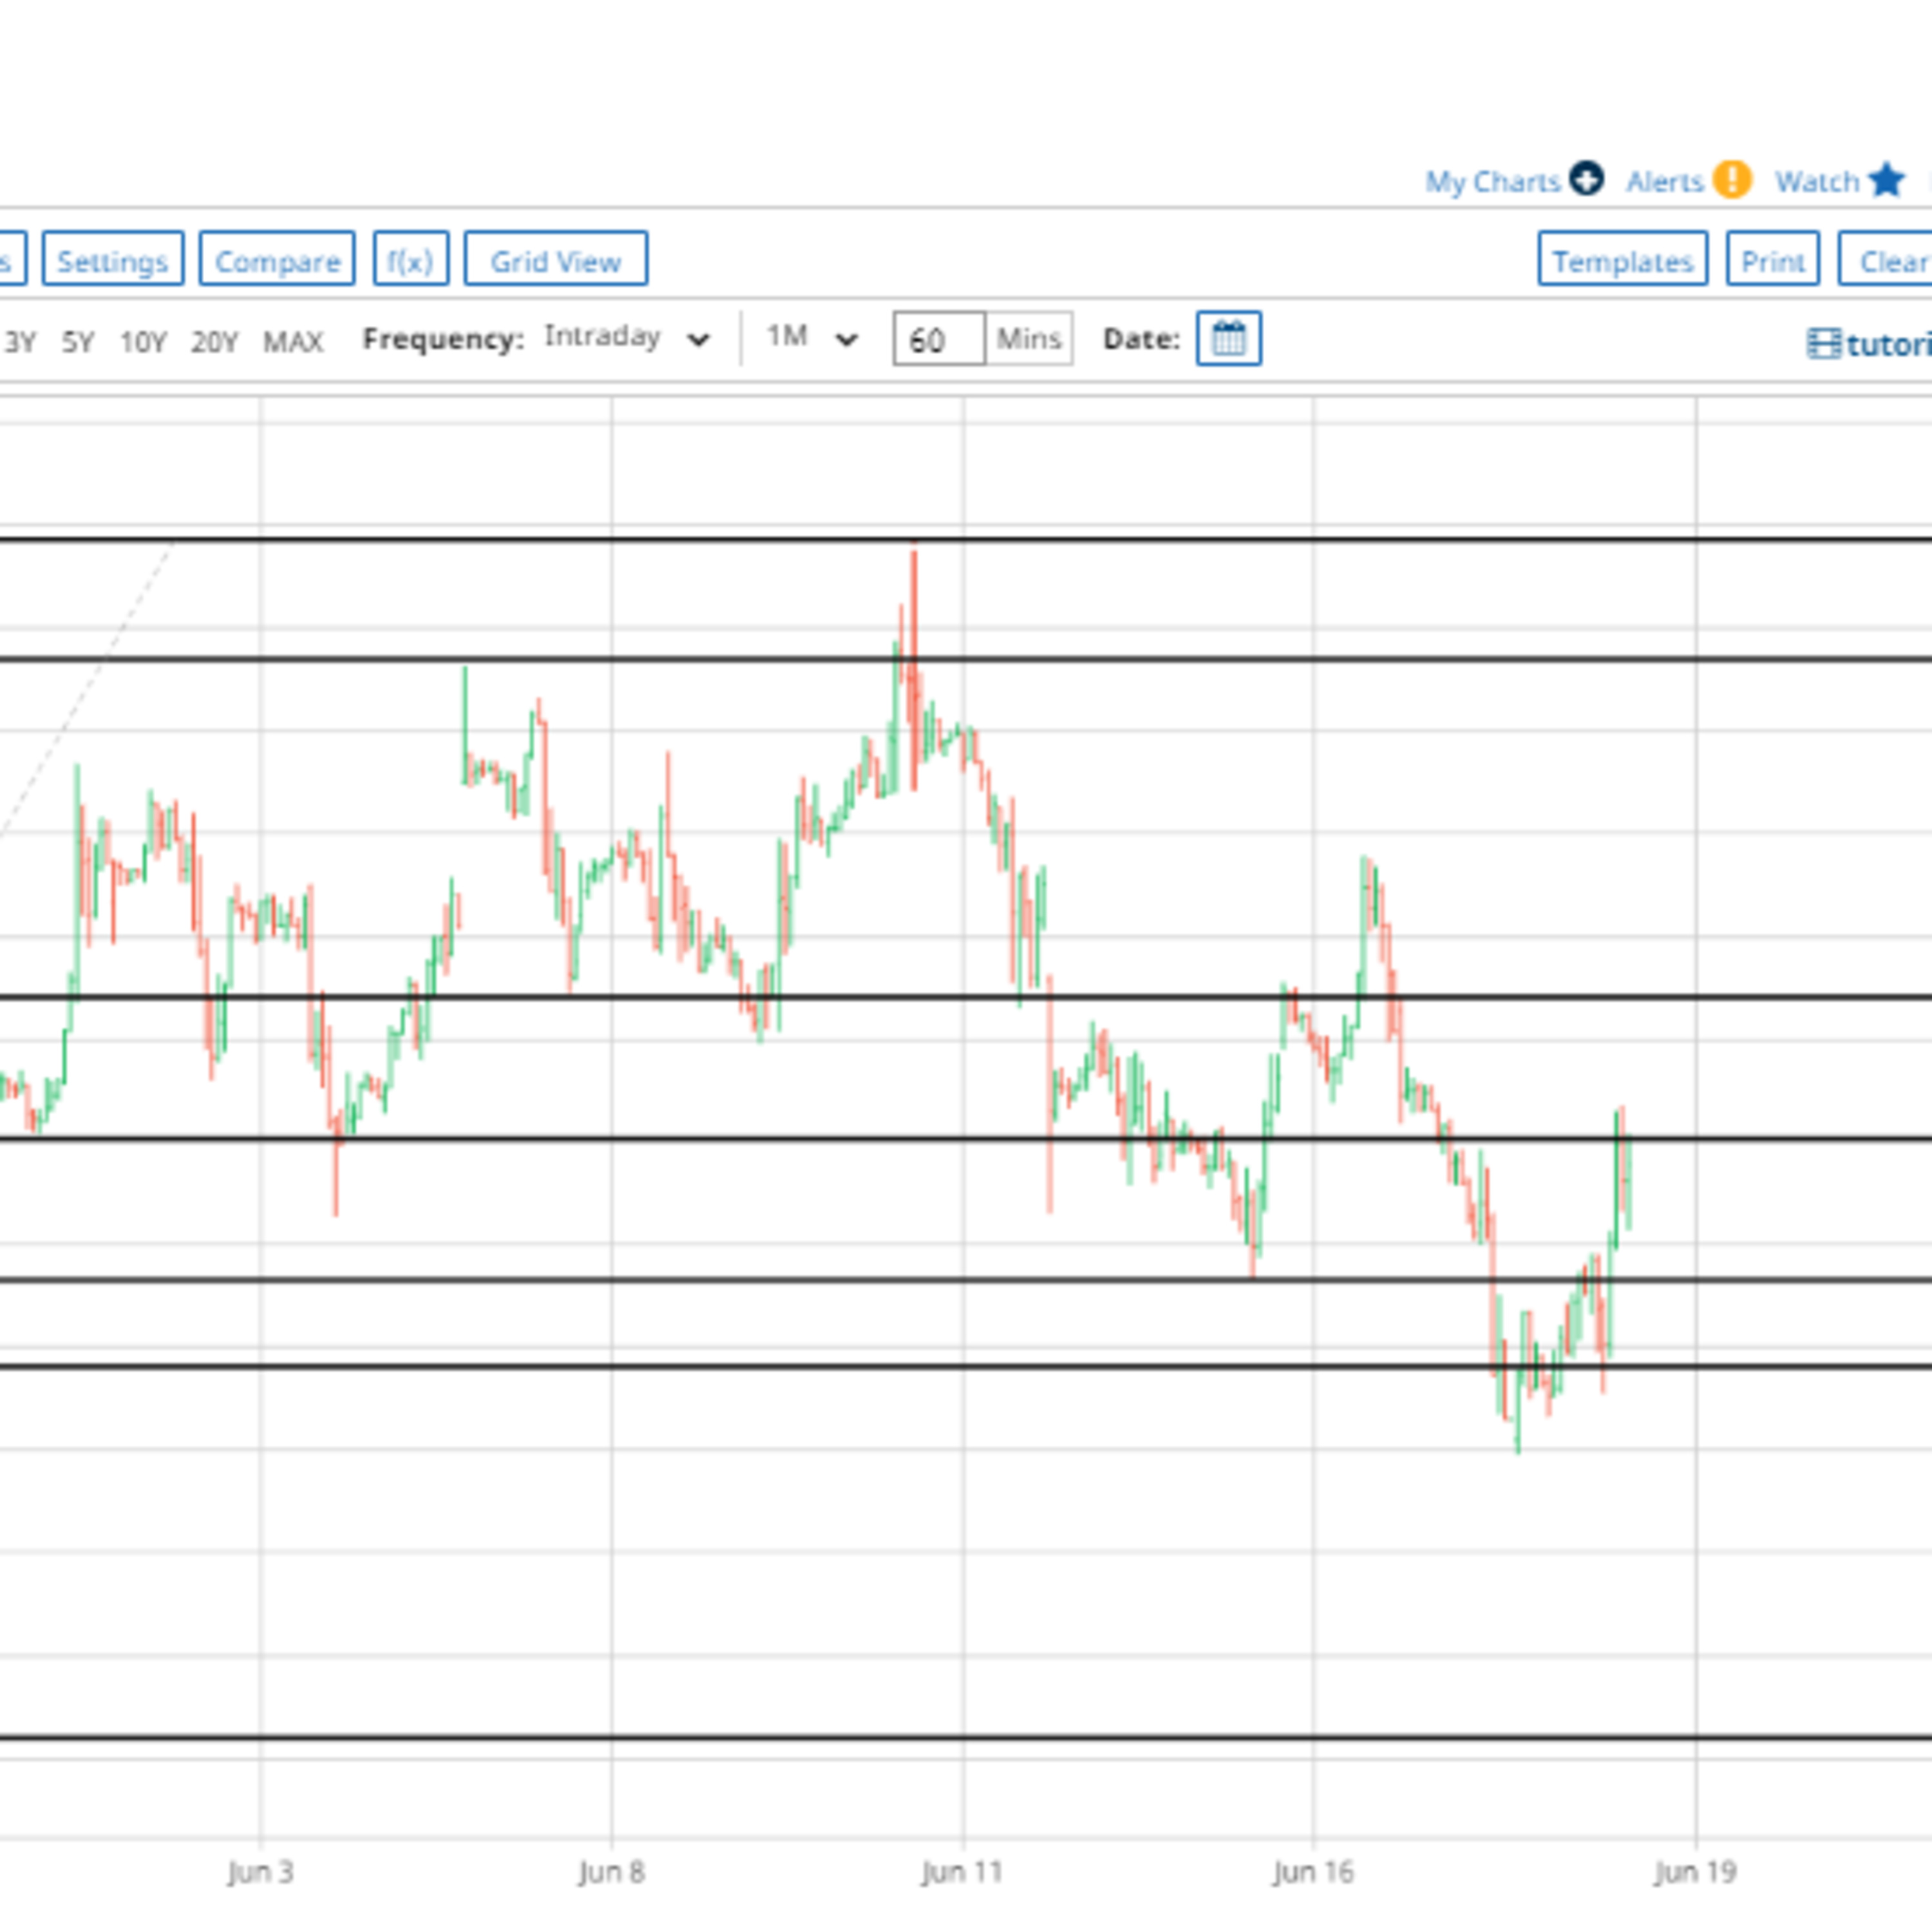The height and width of the screenshot is (1932, 1932).
Task: Open the Alerts link
Action: click(x=1664, y=182)
